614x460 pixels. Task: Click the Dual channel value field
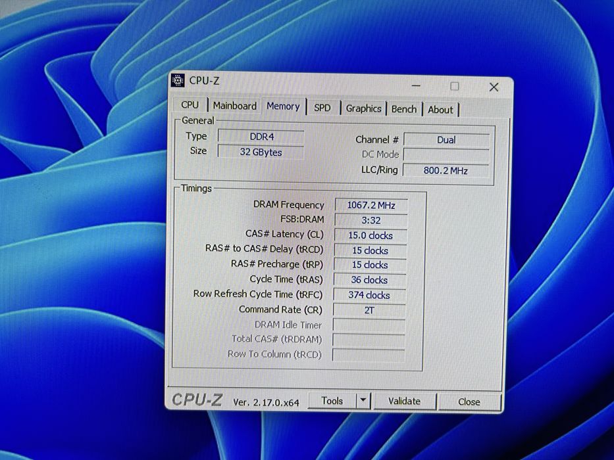(x=446, y=139)
